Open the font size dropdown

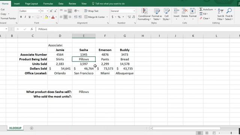pyautogui.click(x=47, y=11)
